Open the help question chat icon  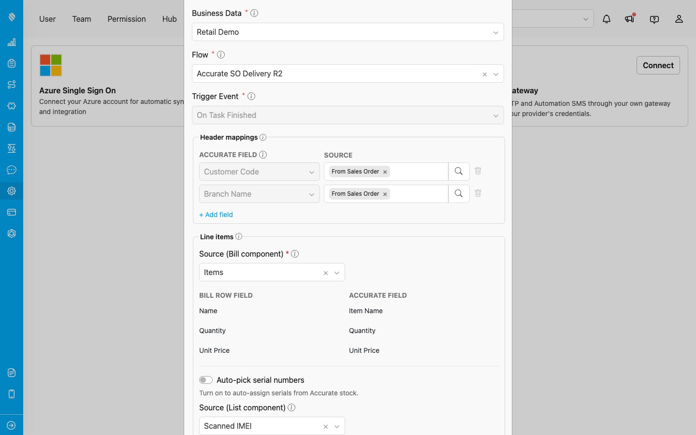click(x=654, y=19)
